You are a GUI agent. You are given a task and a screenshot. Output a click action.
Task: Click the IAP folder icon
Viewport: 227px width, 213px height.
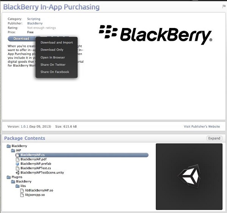click(13, 151)
